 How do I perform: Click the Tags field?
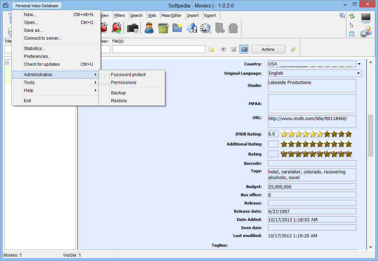(312, 174)
